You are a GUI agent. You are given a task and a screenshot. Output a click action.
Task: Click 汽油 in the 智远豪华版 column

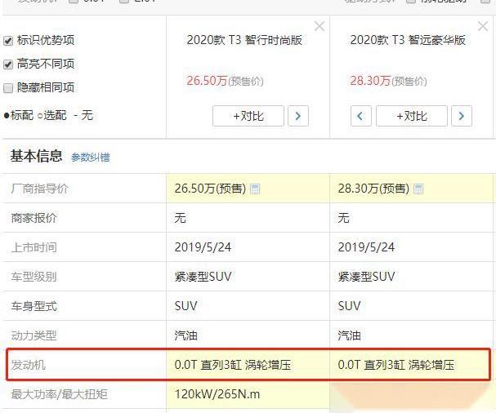[x=349, y=335]
